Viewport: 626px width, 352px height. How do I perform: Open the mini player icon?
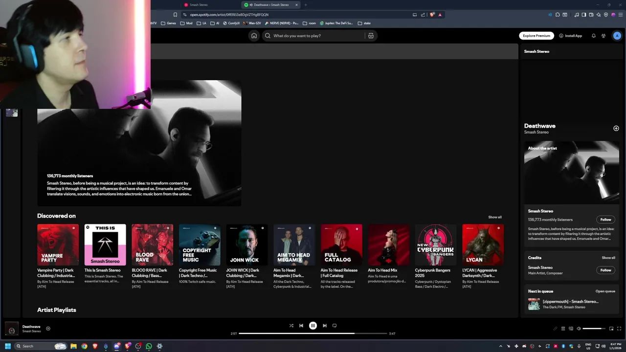pyautogui.click(x=611, y=329)
